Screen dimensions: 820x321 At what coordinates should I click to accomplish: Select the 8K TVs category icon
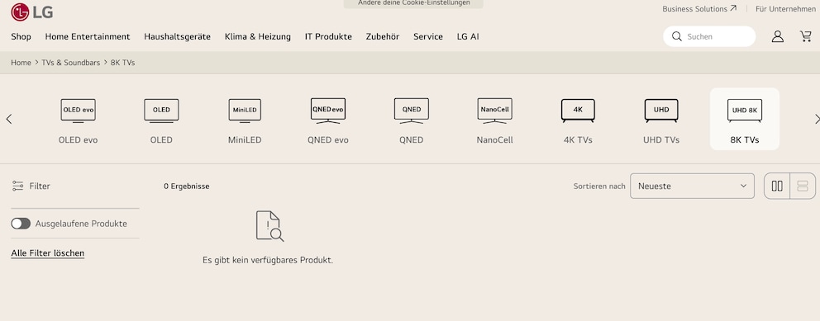pos(745,111)
